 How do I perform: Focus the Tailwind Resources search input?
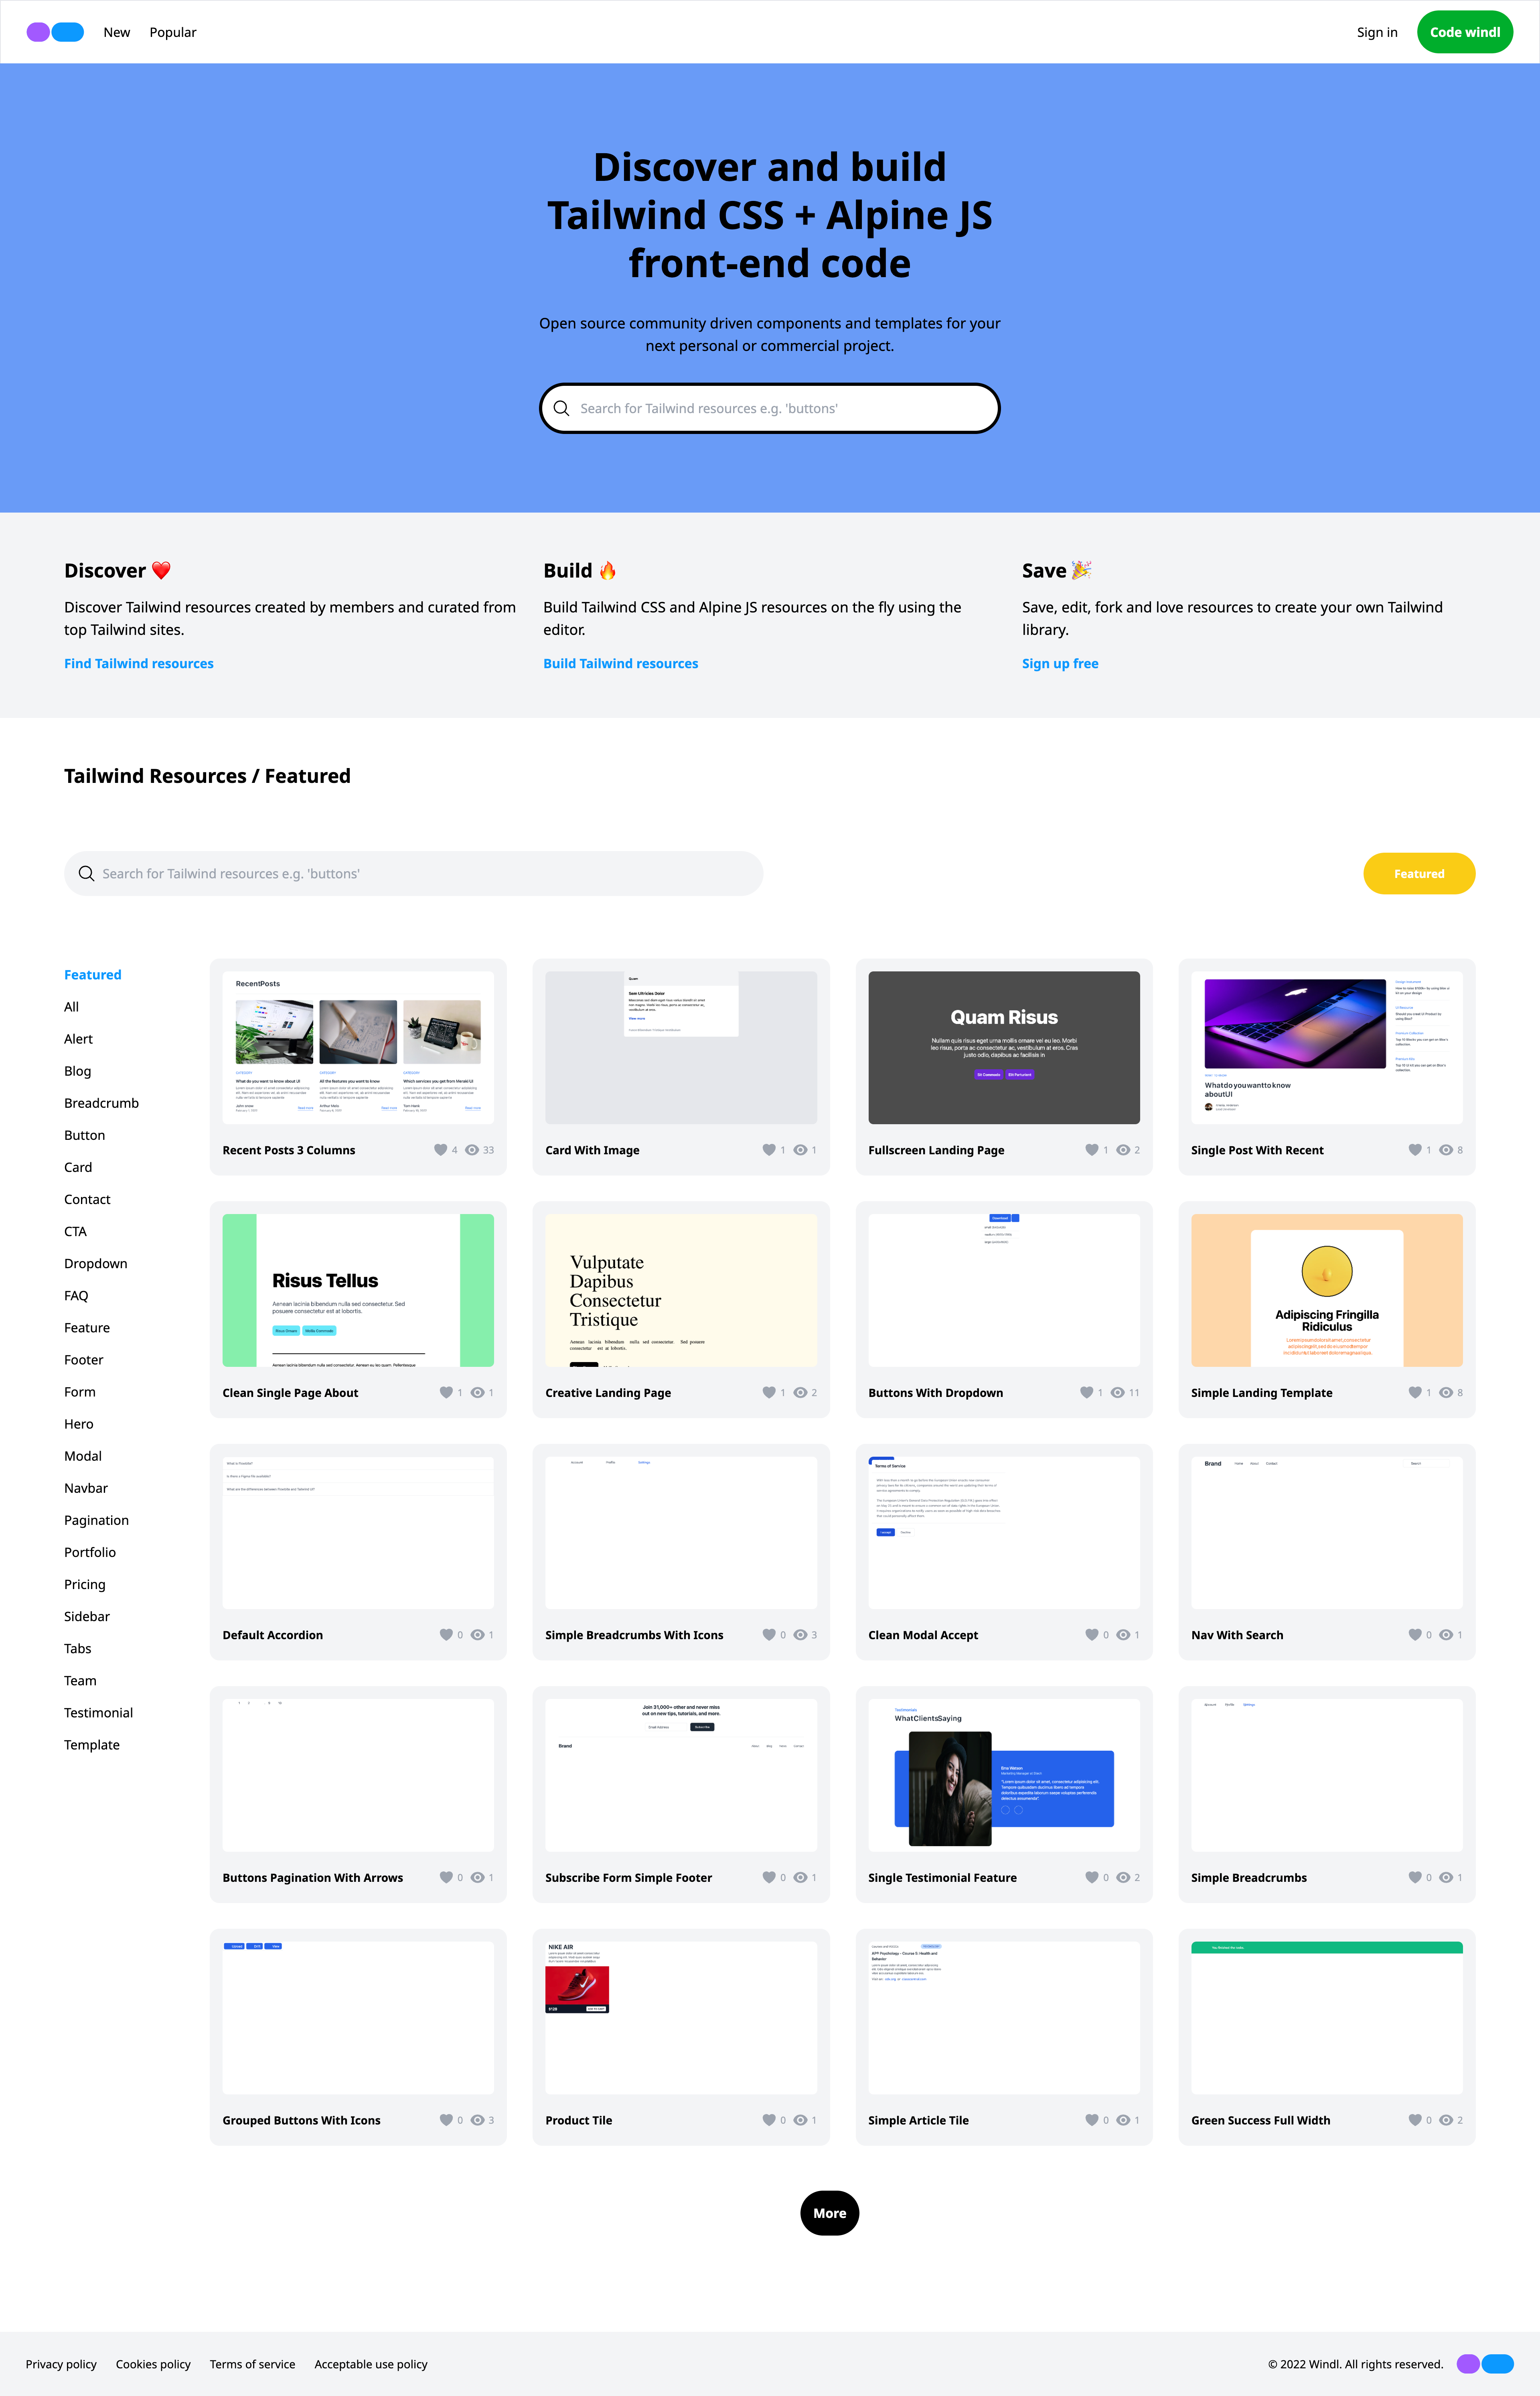click(413, 873)
